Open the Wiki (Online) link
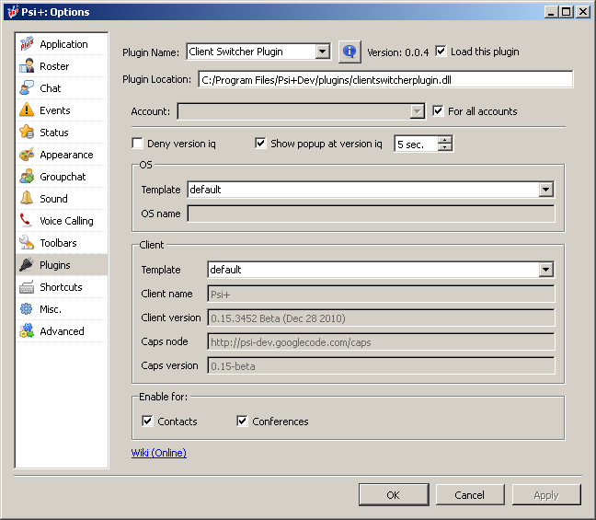 [x=159, y=453]
